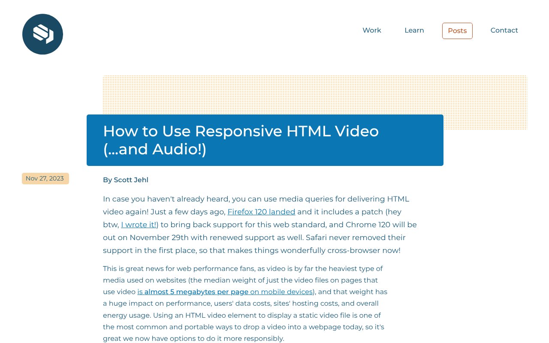Follow the "Firefox 120 landed" link

click(261, 212)
